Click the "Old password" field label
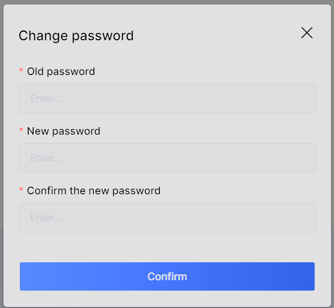This screenshot has width=334, height=308. click(x=61, y=72)
